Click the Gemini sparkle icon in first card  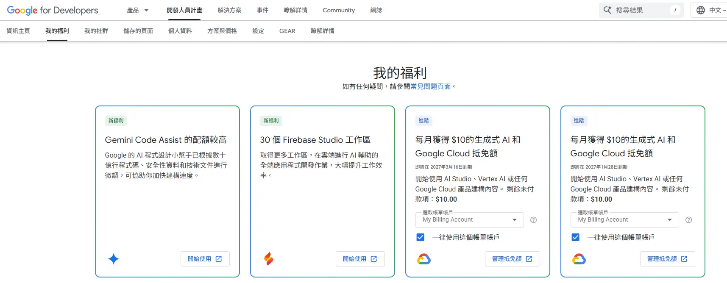pyautogui.click(x=113, y=259)
